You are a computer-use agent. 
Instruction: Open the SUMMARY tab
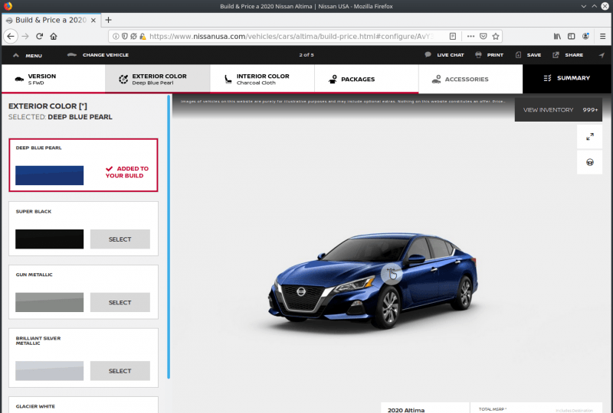tap(567, 79)
